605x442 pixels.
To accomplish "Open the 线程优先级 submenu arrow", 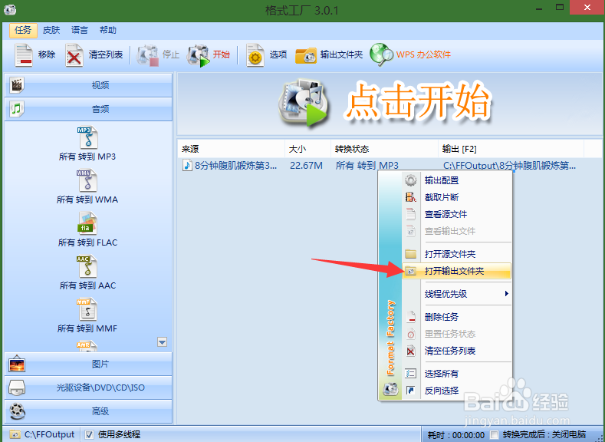I will click(x=507, y=294).
